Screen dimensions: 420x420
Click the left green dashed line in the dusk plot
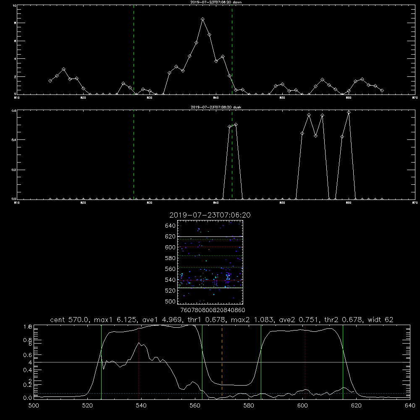pos(134,155)
